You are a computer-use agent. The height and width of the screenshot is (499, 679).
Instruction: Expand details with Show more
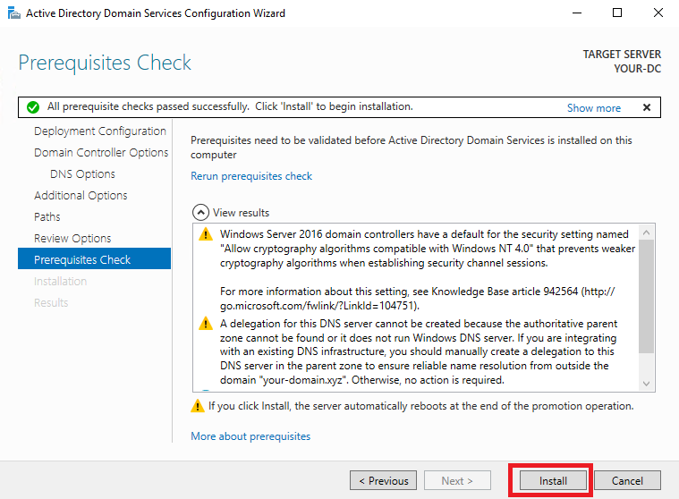(x=594, y=108)
